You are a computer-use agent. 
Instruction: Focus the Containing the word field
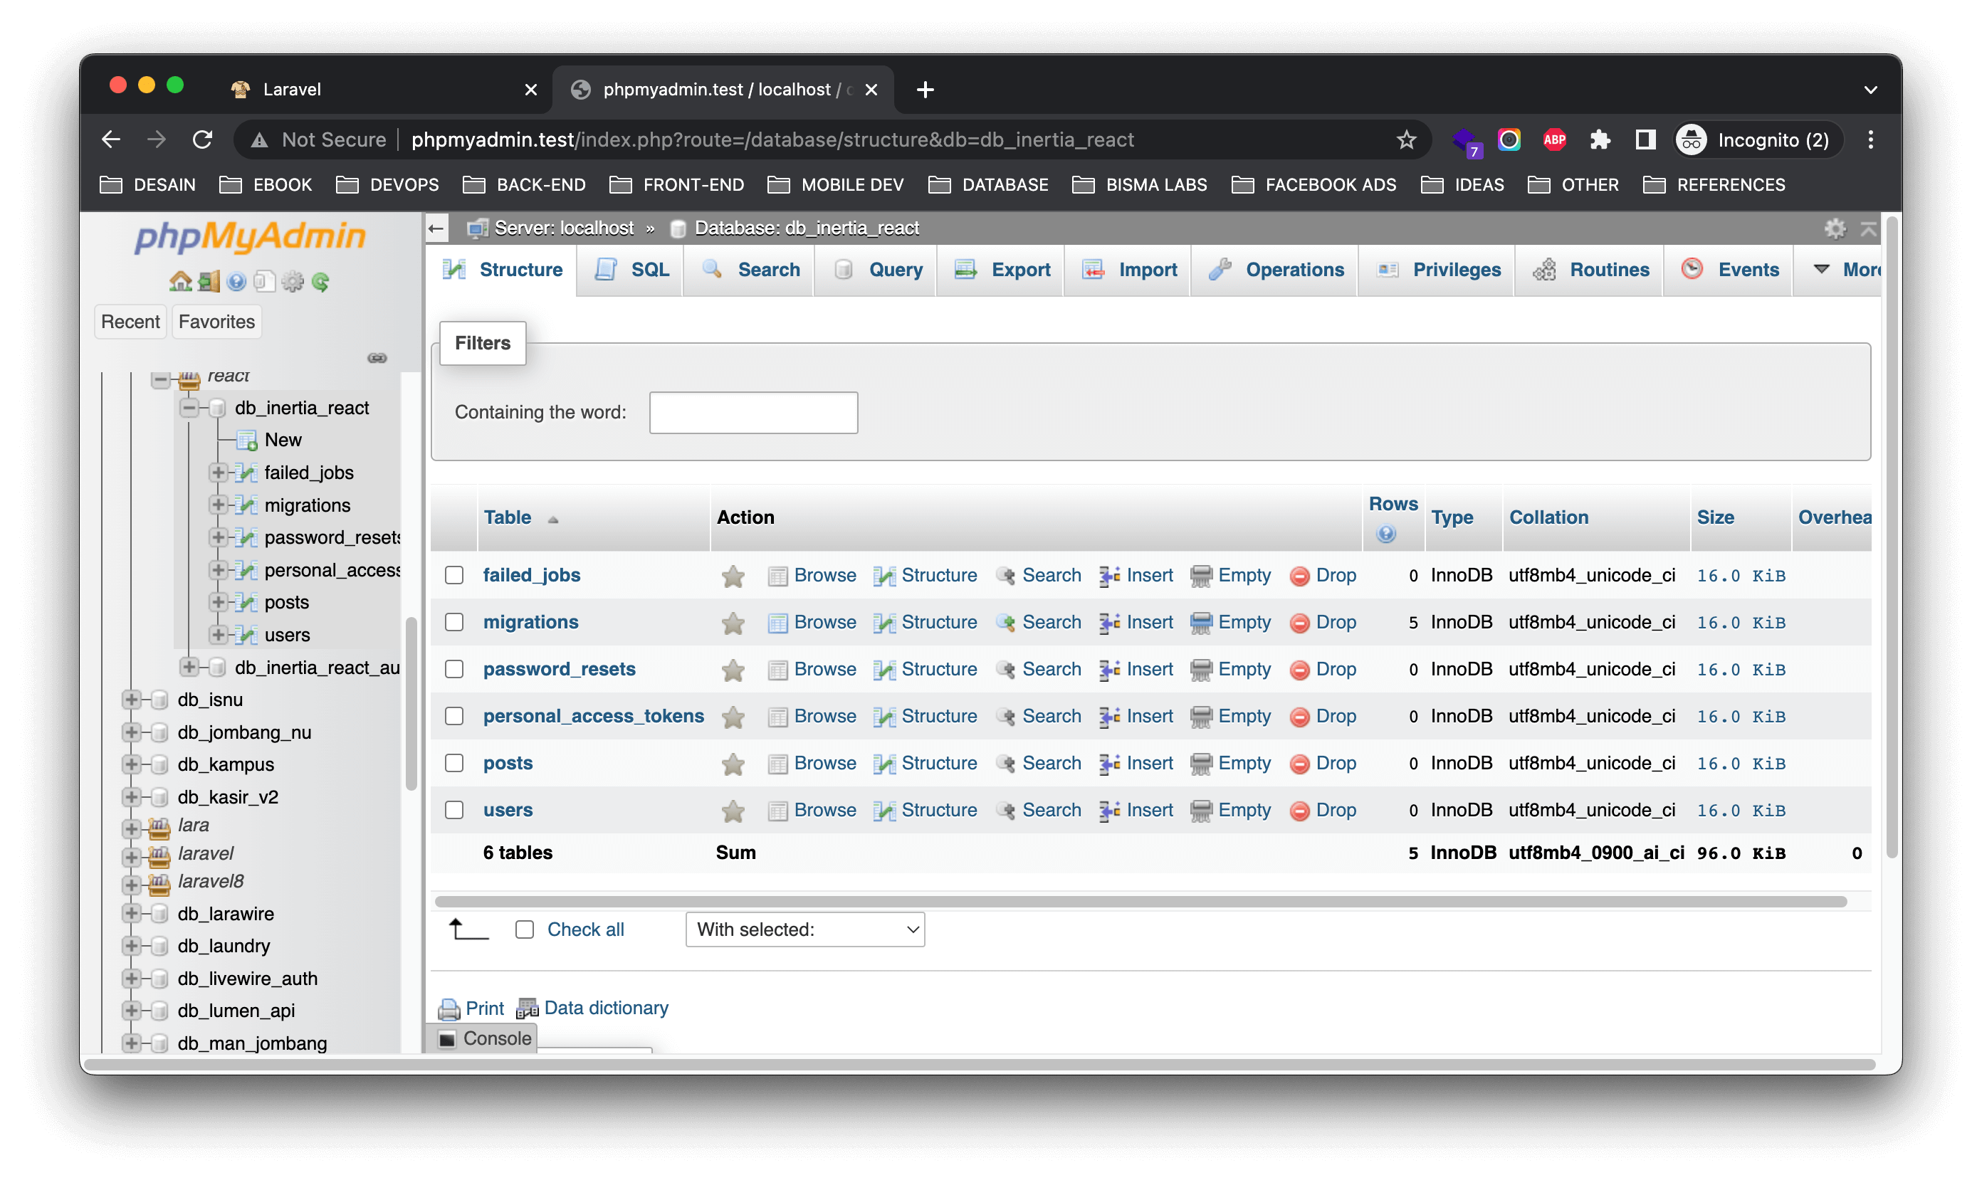pyautogui.click(x=753, y=412)
